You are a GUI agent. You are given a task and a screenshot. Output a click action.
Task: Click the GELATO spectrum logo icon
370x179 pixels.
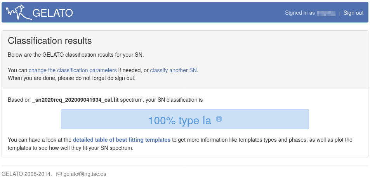[x=19, y=12]
